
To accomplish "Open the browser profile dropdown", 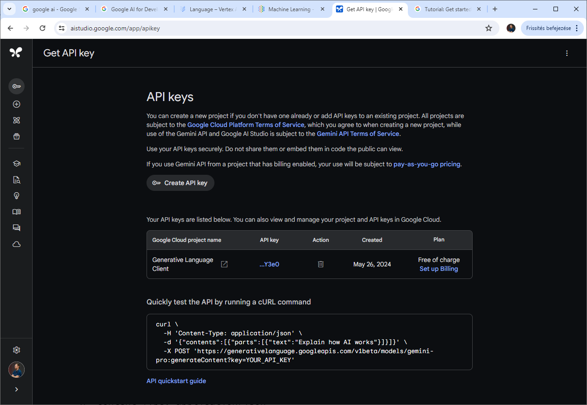I will [x=511, y=28].
